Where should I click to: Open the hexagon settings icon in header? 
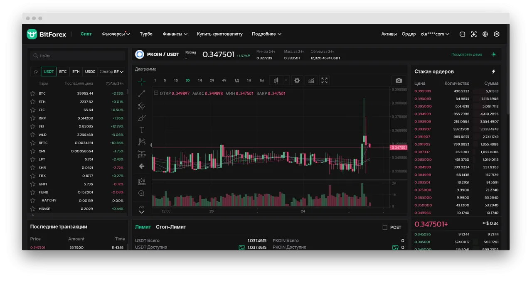497,34
